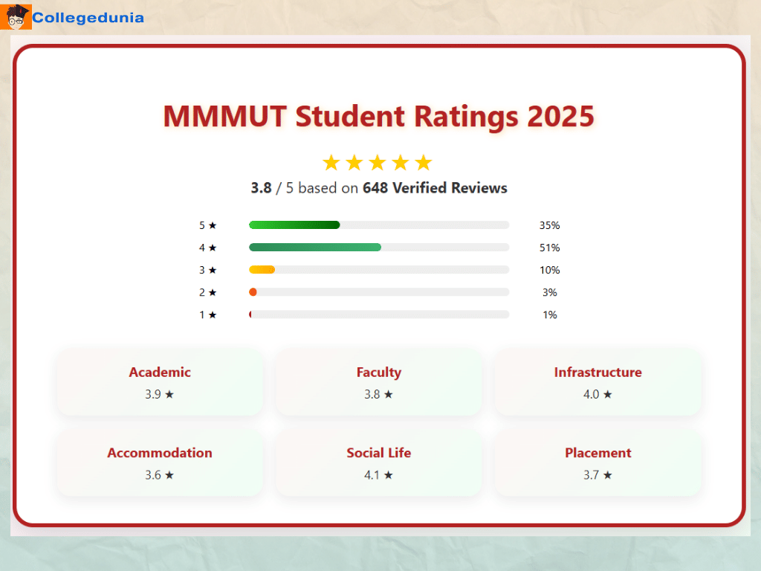Select the first gold star in the rating row
Viewport: 761px width, 571px height.
click(x=331, y=161)
